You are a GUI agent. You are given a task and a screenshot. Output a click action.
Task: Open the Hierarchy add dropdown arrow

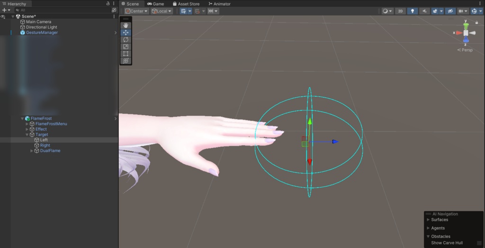tap(9, 10)
